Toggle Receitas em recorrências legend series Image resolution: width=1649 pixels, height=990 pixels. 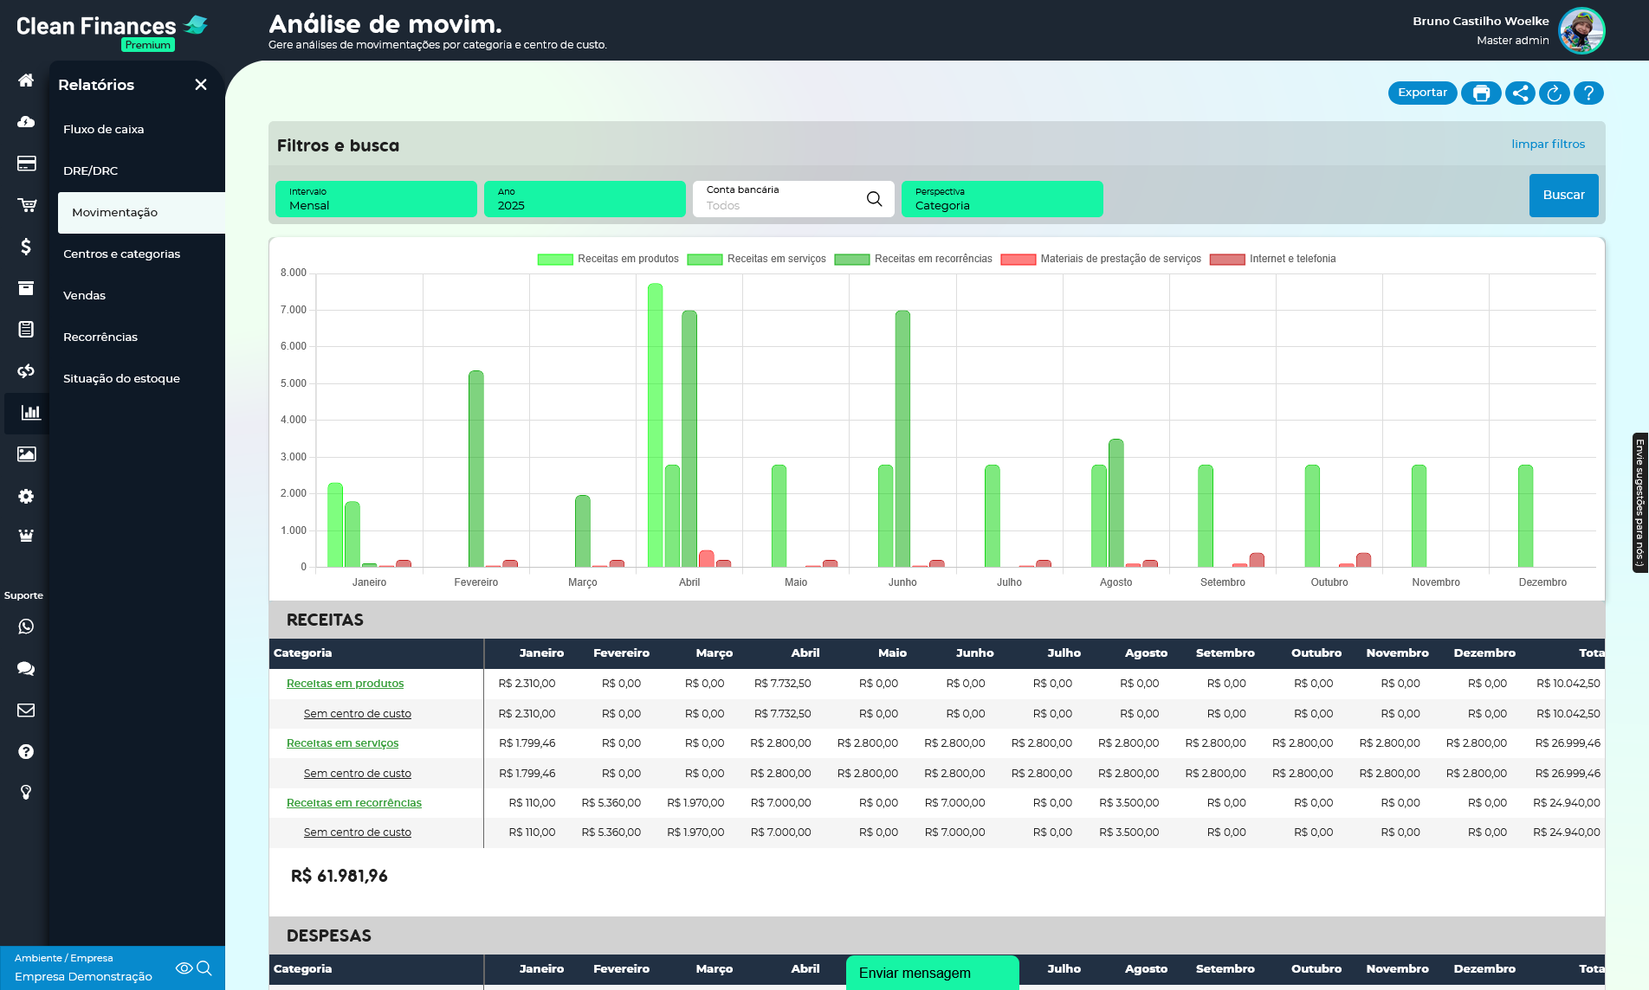[x=913, y=259]
